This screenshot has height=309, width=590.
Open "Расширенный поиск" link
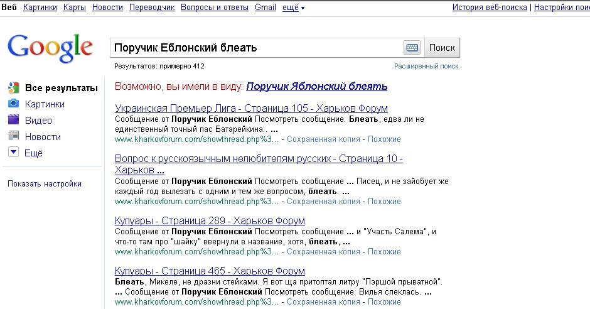(426, 66)
